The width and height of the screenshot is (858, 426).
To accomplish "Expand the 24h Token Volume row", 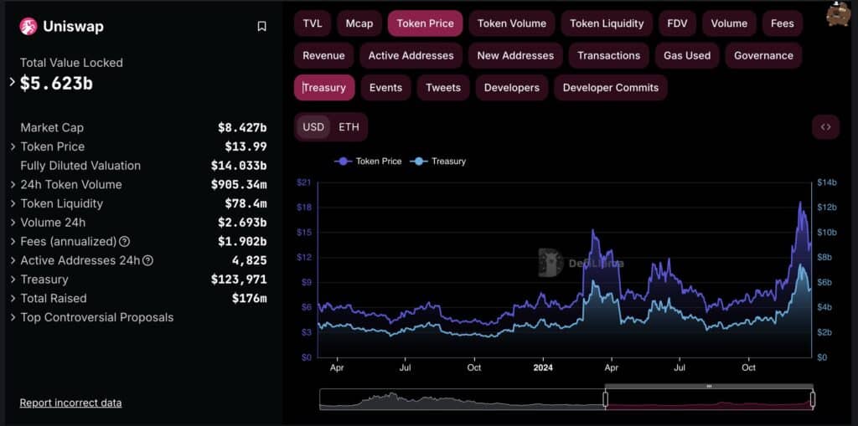I will (13, 185).
